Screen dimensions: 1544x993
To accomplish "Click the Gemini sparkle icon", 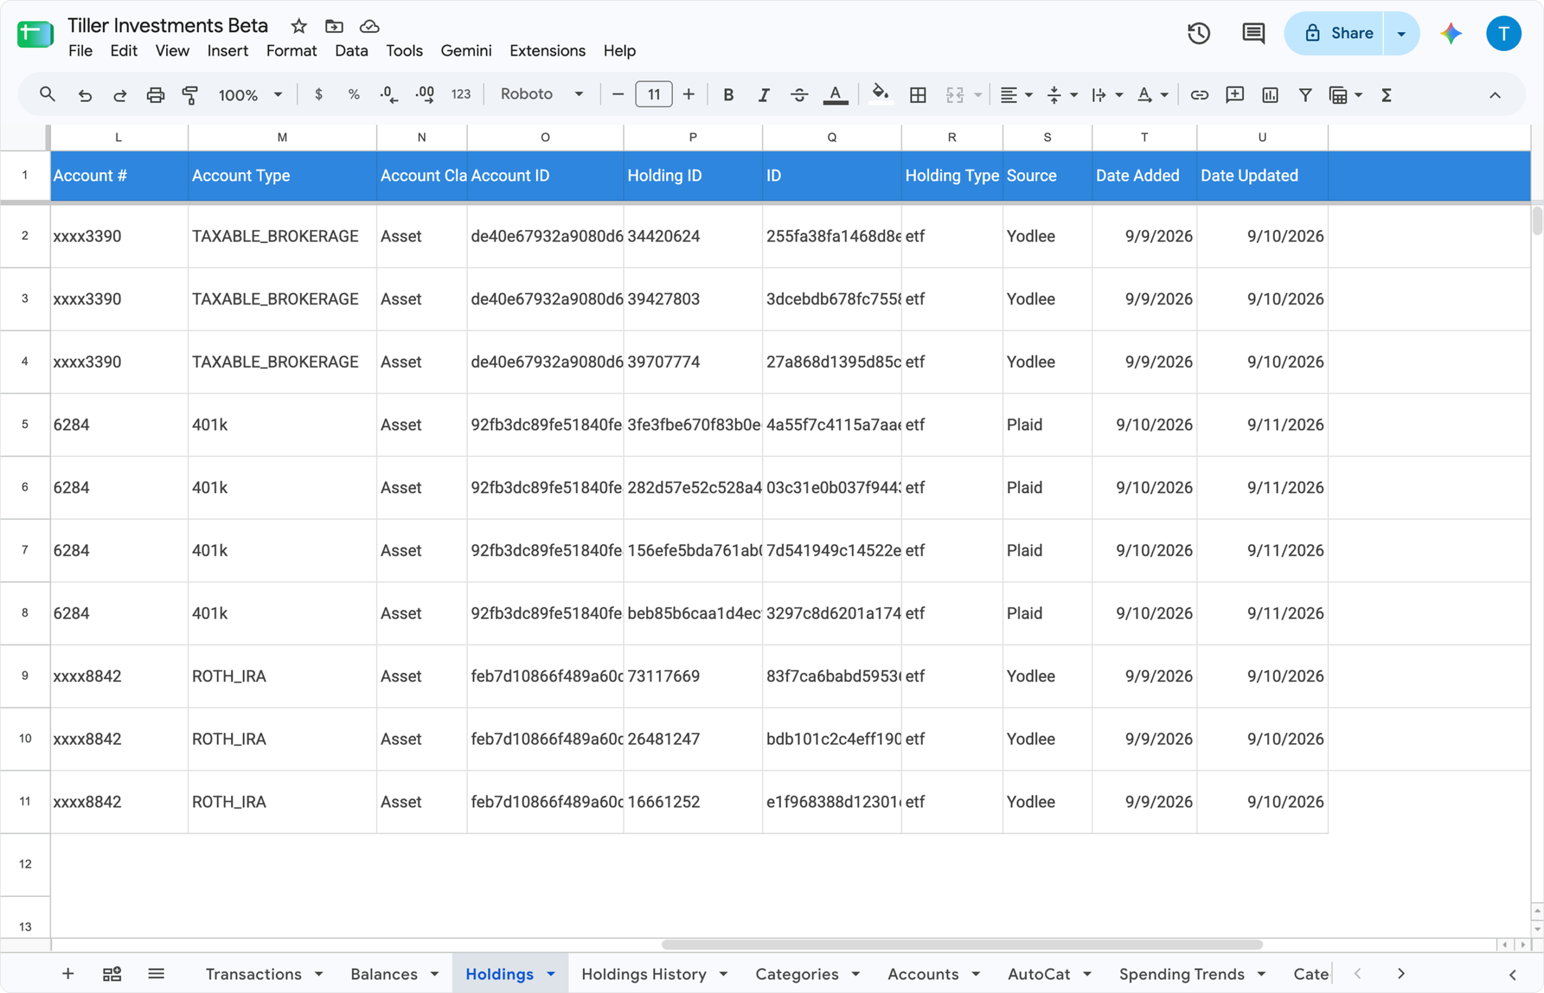I will (1451, 34).
